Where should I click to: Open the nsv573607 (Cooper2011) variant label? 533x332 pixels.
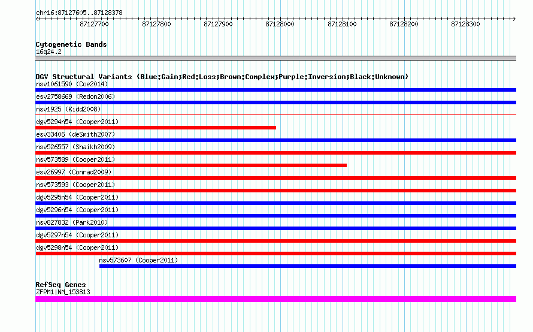[138, 260]
